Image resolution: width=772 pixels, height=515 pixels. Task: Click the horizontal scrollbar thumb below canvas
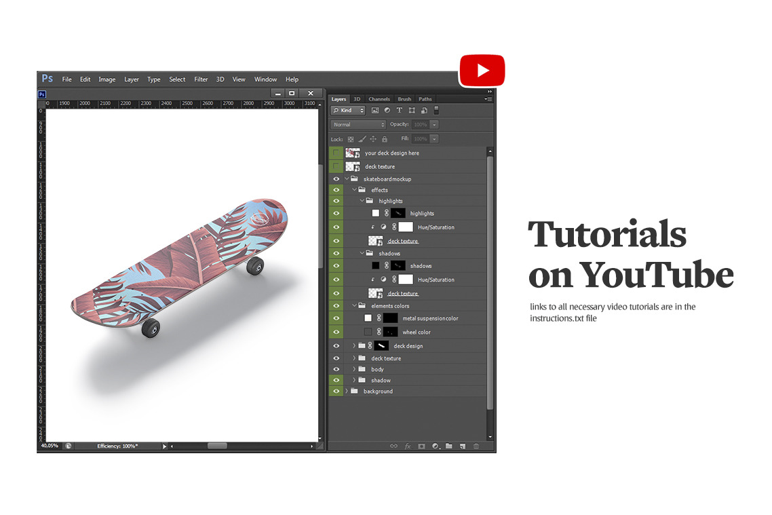coord(217,446)
